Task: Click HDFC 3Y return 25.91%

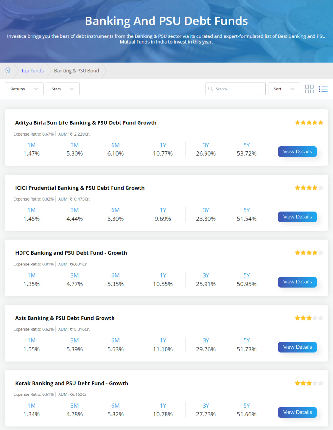Action: click(x=206, y=284)
